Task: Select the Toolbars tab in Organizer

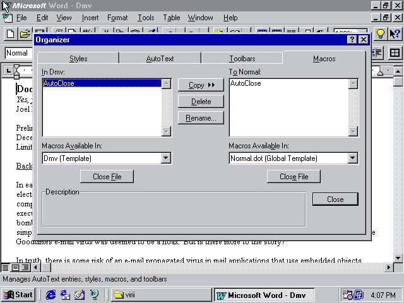Action: click(242, 59)
